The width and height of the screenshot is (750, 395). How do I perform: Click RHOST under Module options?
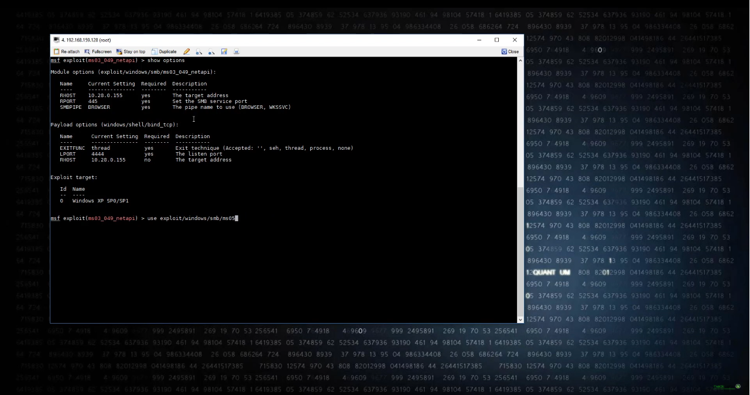pyautogui.click(x=67, y=95)
